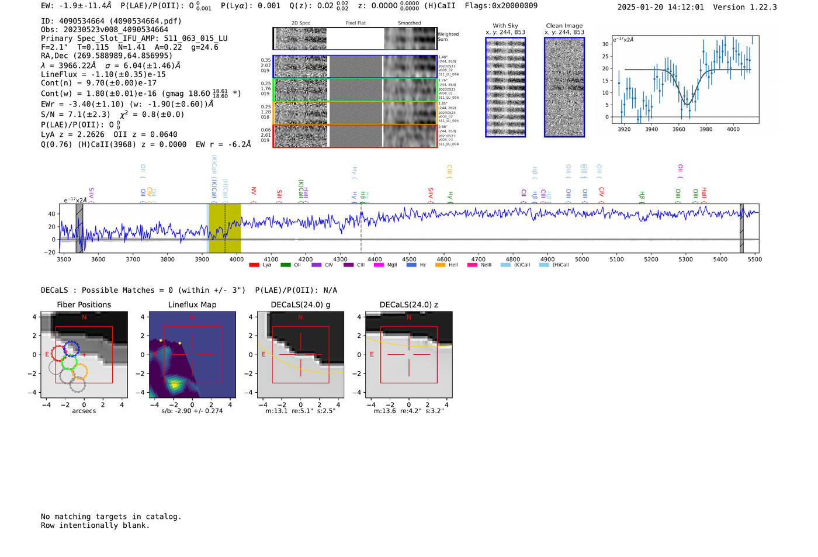Image resolution: width=818 pixels, height=557 pixels.
Task: Click the orange fiber circle in Fiber Positions
Action: tap(80, 371)
